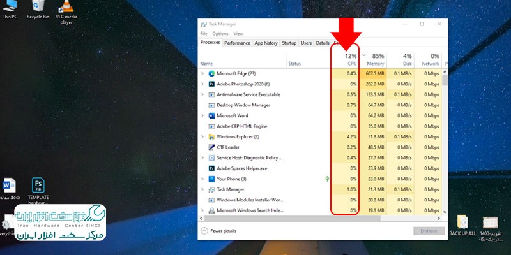Image resolution: width=511 pixels, height=255 pixels.
Task: Click the CTF Loader pen icon
Action: 211,147
